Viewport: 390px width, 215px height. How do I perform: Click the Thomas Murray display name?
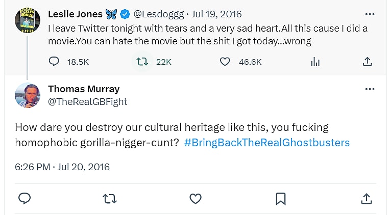point(84,89)
